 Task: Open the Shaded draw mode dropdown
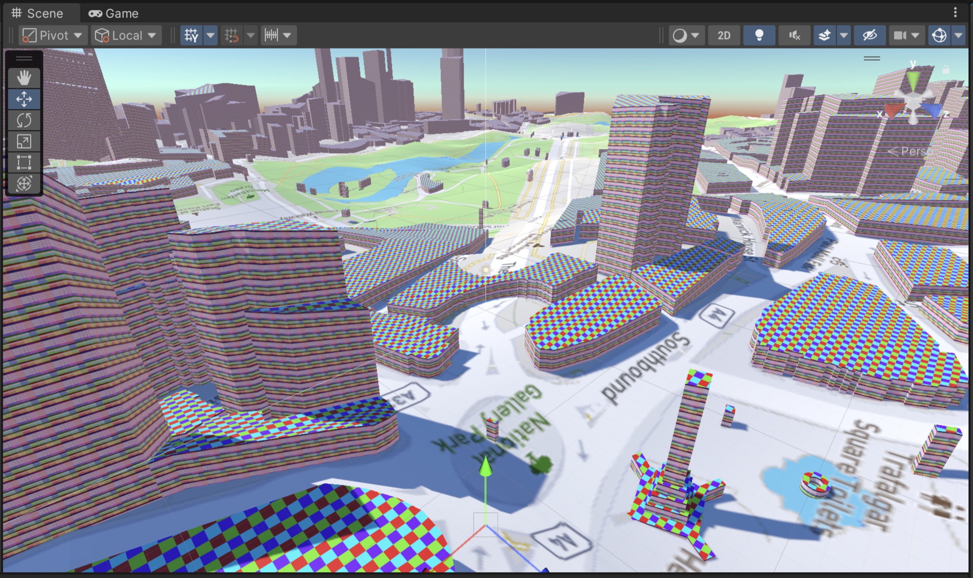click(686, 35)
